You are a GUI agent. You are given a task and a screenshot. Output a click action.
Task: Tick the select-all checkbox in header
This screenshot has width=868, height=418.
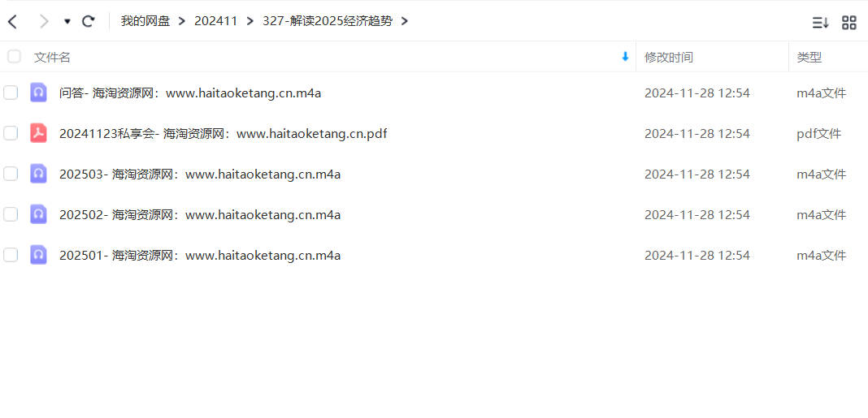(x=14, y=56)
